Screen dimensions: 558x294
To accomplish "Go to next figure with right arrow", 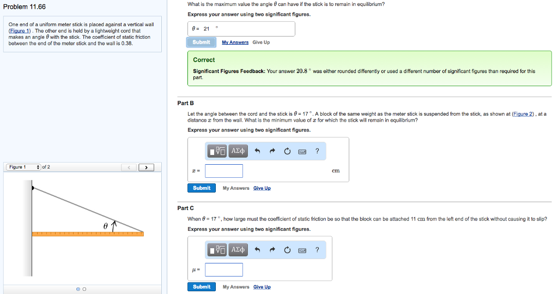I will (146, 167).
